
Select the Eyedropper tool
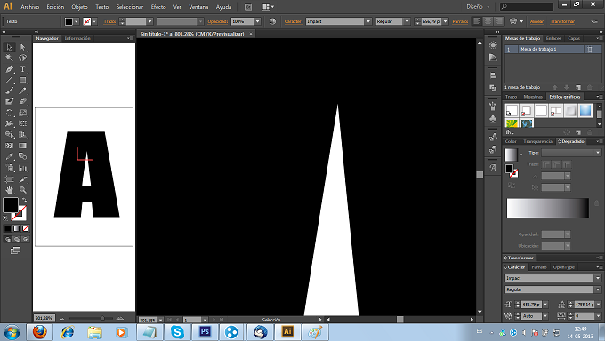coord(9,156)
